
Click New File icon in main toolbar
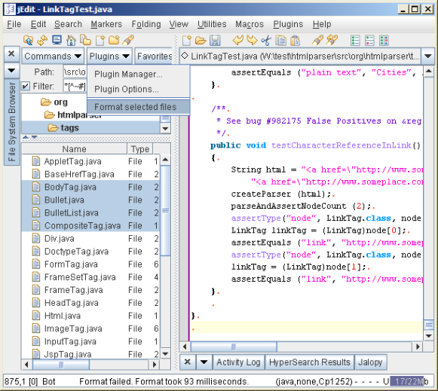(x=187, y=41)
